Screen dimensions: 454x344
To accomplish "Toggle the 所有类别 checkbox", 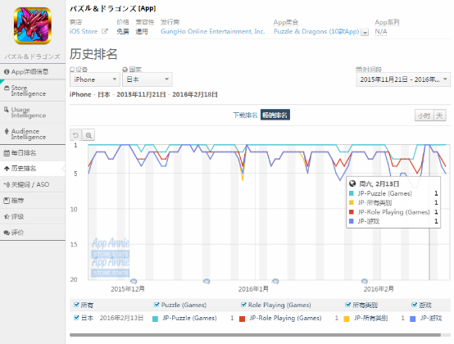I will (348, 305).
